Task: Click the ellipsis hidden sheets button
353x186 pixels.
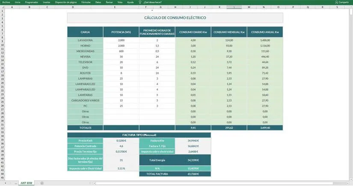Action: click(x=16, y=183)
